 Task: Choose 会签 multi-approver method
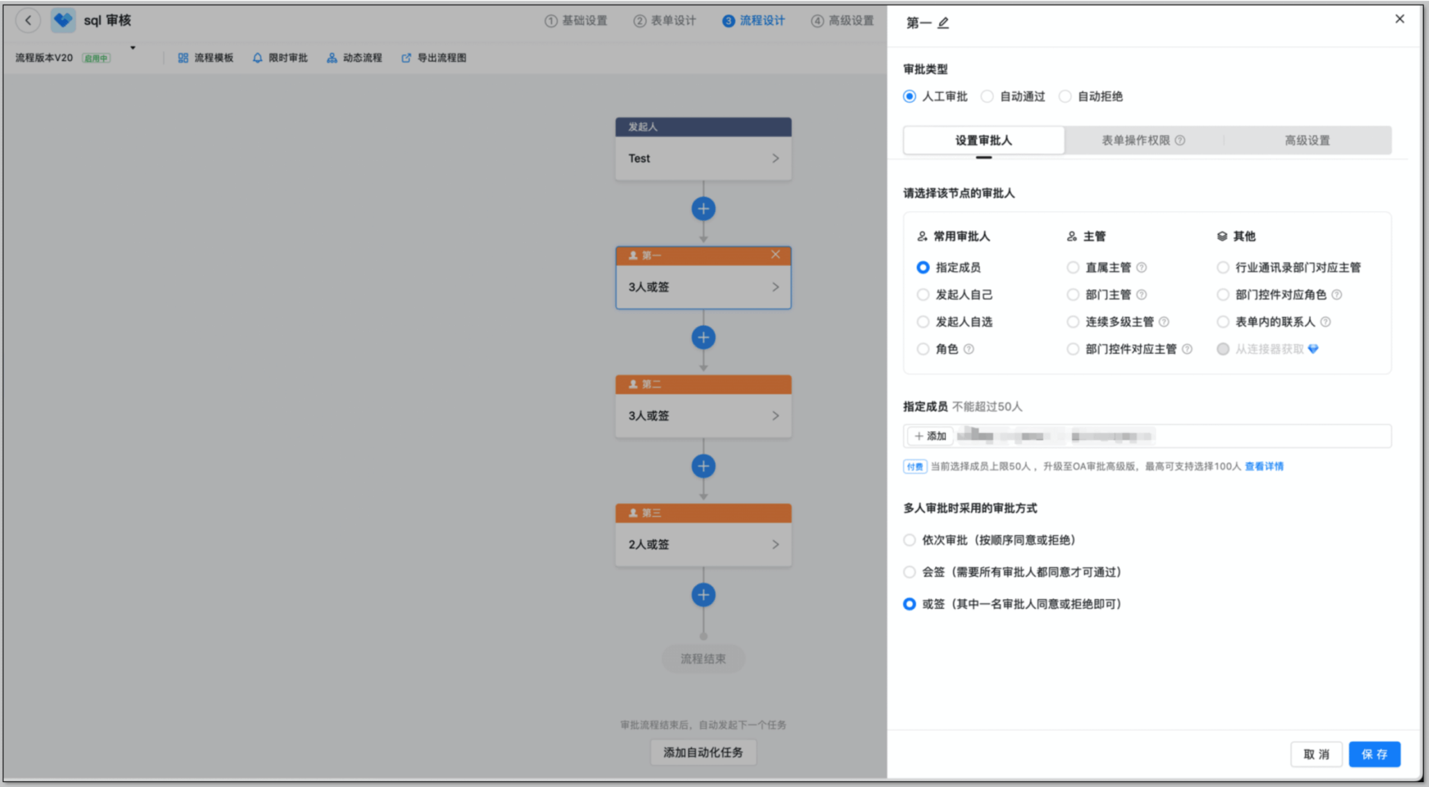pyautogui.click(x=909, y=572)
